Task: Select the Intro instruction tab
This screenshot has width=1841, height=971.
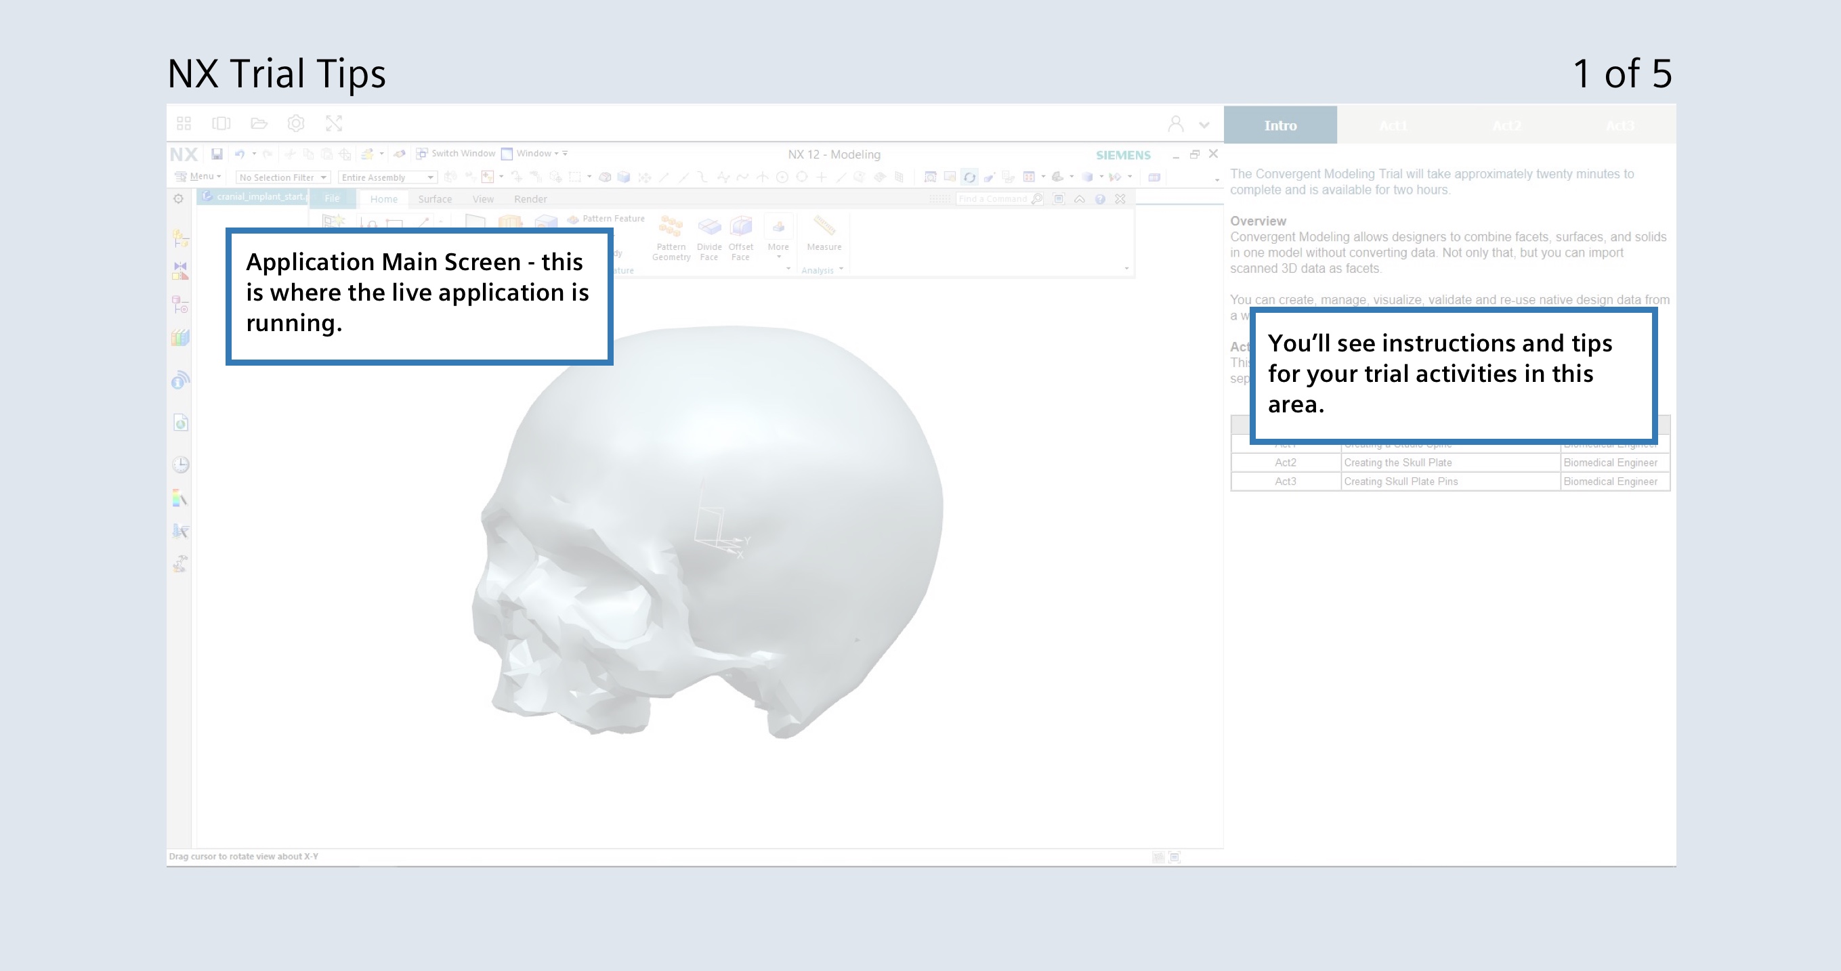Action: click(x=1280, y=125)
